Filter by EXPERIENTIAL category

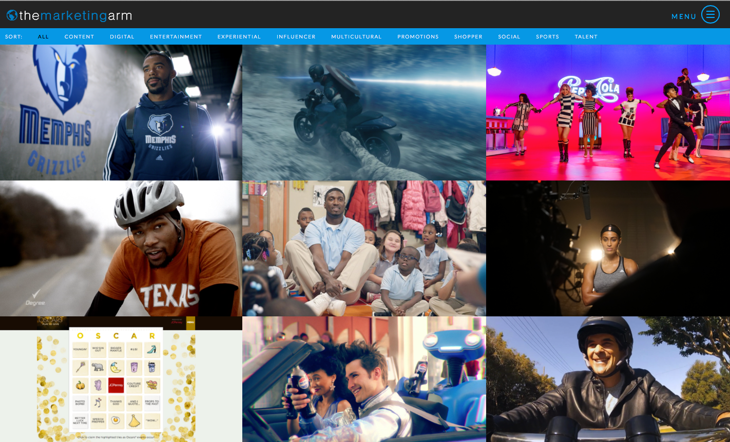point(239,37)
